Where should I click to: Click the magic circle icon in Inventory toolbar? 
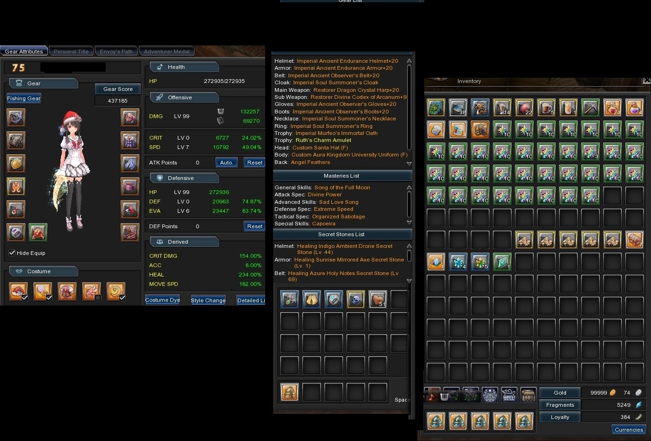490,395
